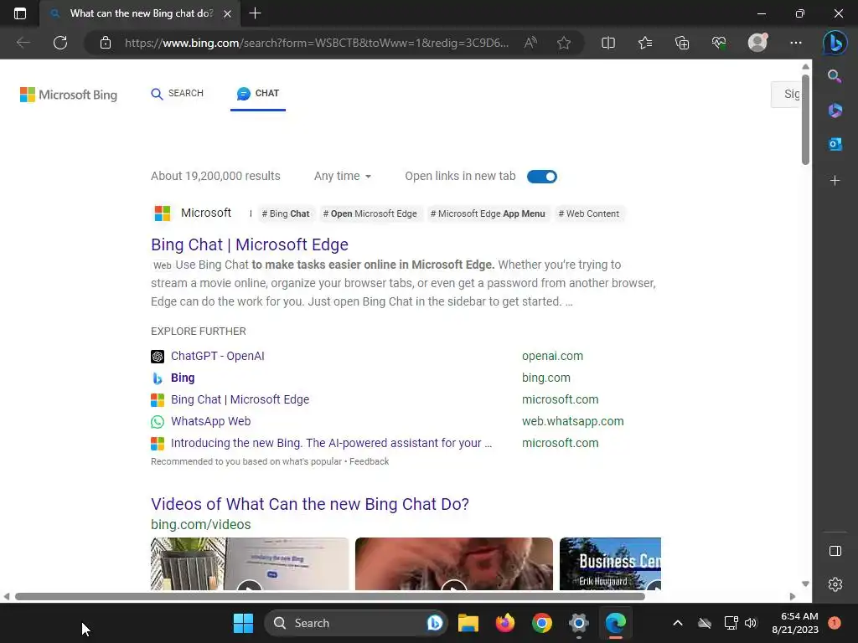Open sidebar Search icon
The height and width of the screenshot is (643, 858).
[x=835, y=76]
